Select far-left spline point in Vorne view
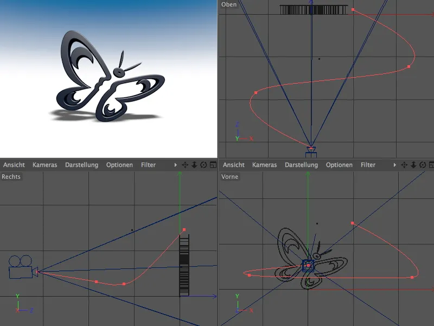Viewport: 434px width, 326px height. [x=250, y=275]
